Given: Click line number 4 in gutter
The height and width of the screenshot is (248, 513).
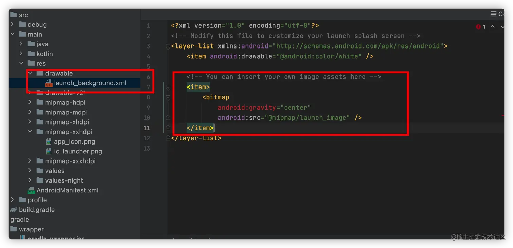Looking at the screenshot, I should (148, 56).
